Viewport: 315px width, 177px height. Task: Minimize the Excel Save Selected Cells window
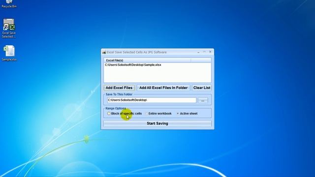(198, 52)
